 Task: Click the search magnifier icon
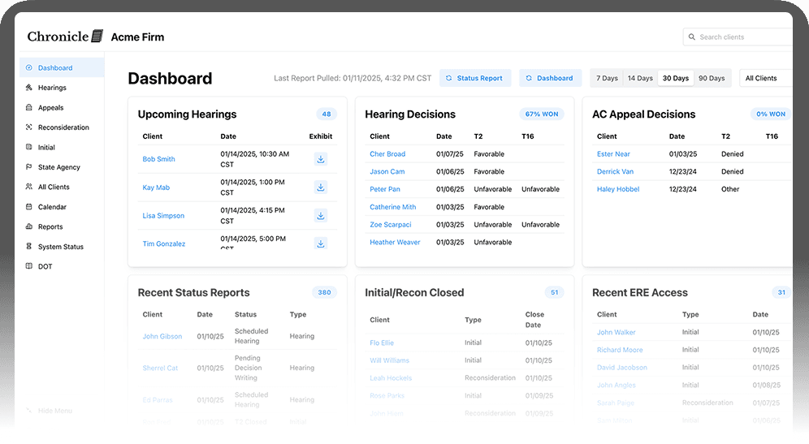pos(692,37)
